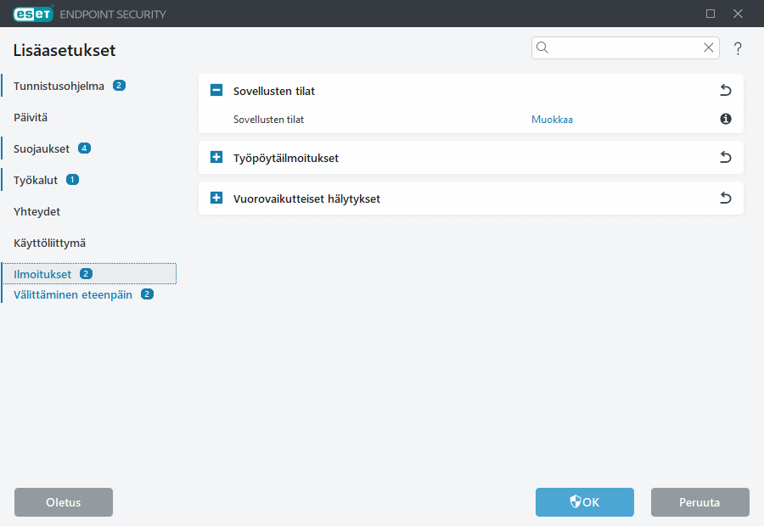Select Päivitä in the sidebar

pos(31,117)
